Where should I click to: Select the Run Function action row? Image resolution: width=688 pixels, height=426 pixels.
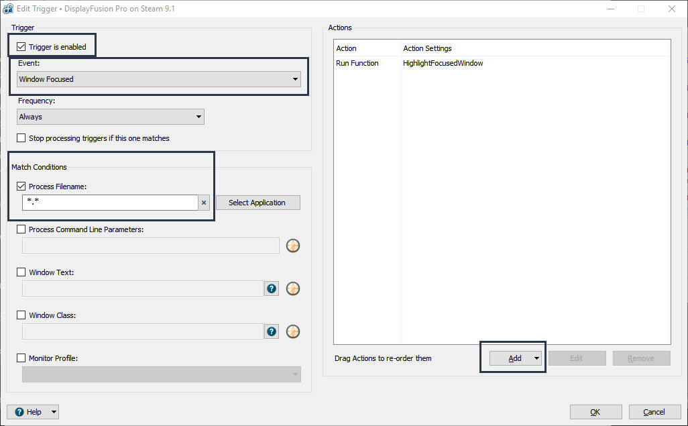357,63
